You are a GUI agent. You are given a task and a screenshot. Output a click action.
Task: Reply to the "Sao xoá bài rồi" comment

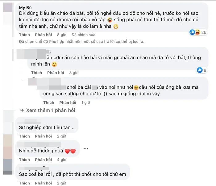pyautogui.click(x=43, y=183)
